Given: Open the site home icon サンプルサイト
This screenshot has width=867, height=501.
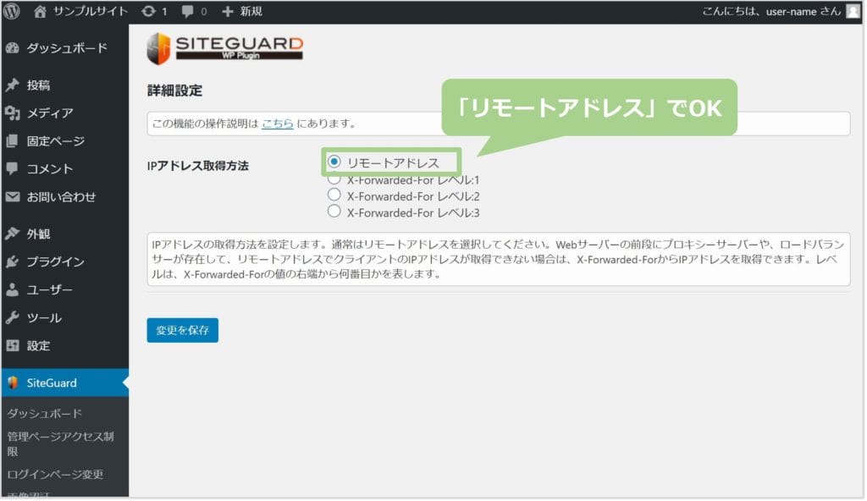Looking at the screenshot, I should (x=40, y=11).
